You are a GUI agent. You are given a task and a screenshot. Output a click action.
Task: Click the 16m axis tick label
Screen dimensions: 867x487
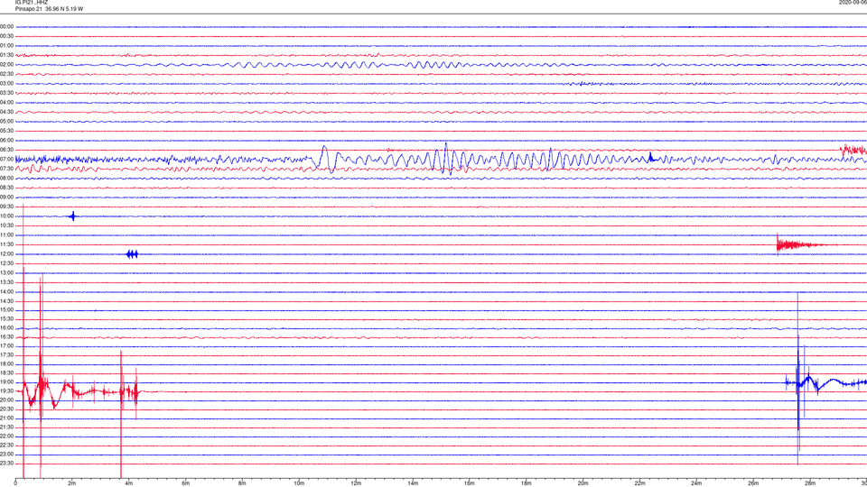pos(470,483)
